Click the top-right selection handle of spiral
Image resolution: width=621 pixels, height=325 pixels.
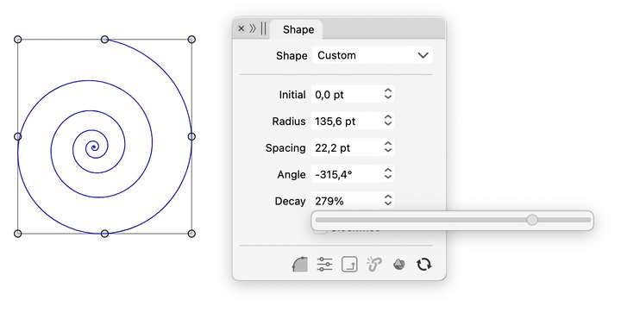191,39
